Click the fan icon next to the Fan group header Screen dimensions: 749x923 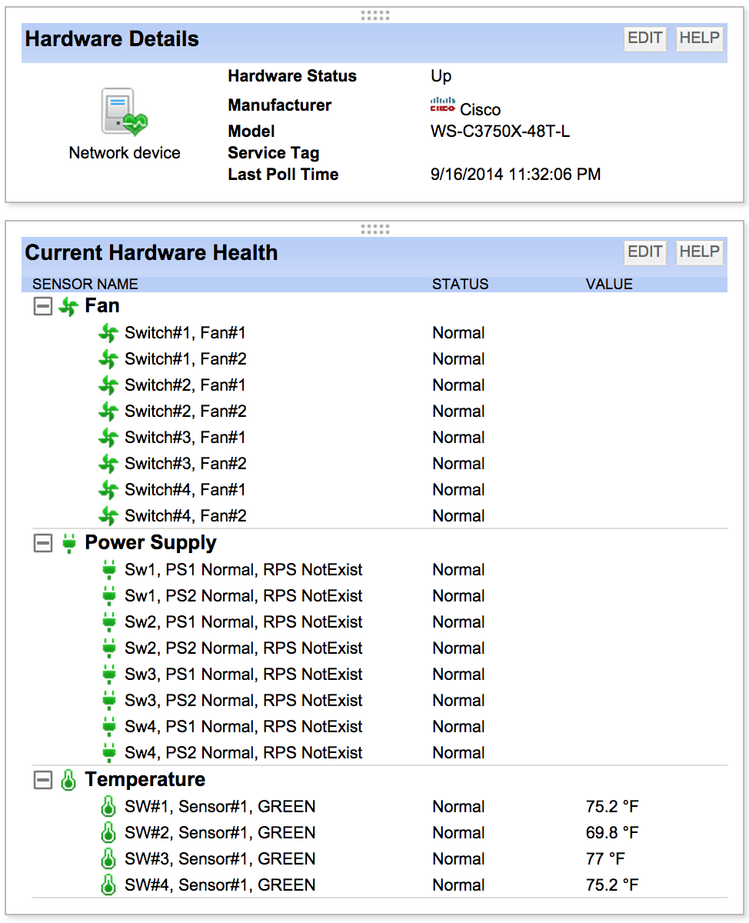(68, 305)
